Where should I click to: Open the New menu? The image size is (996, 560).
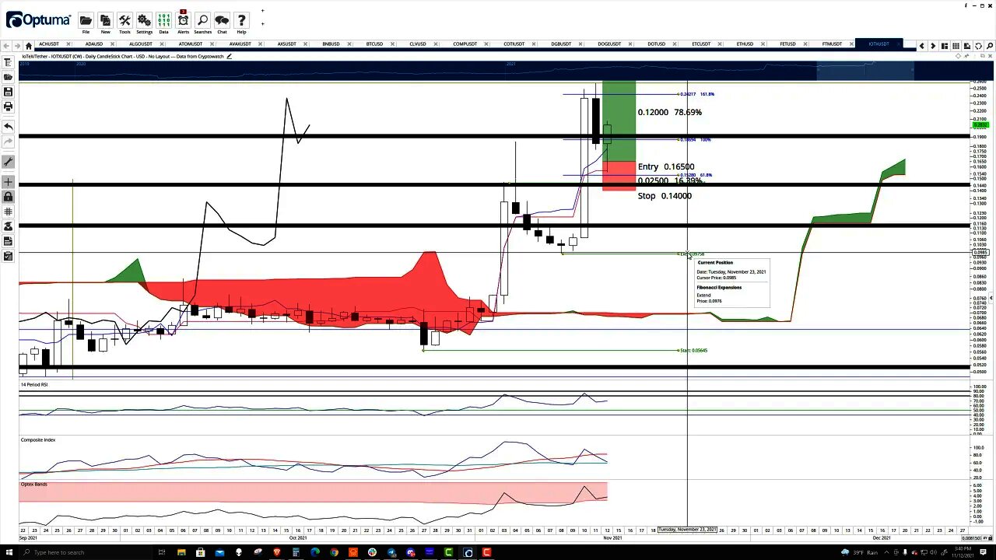tap(105, 23)
